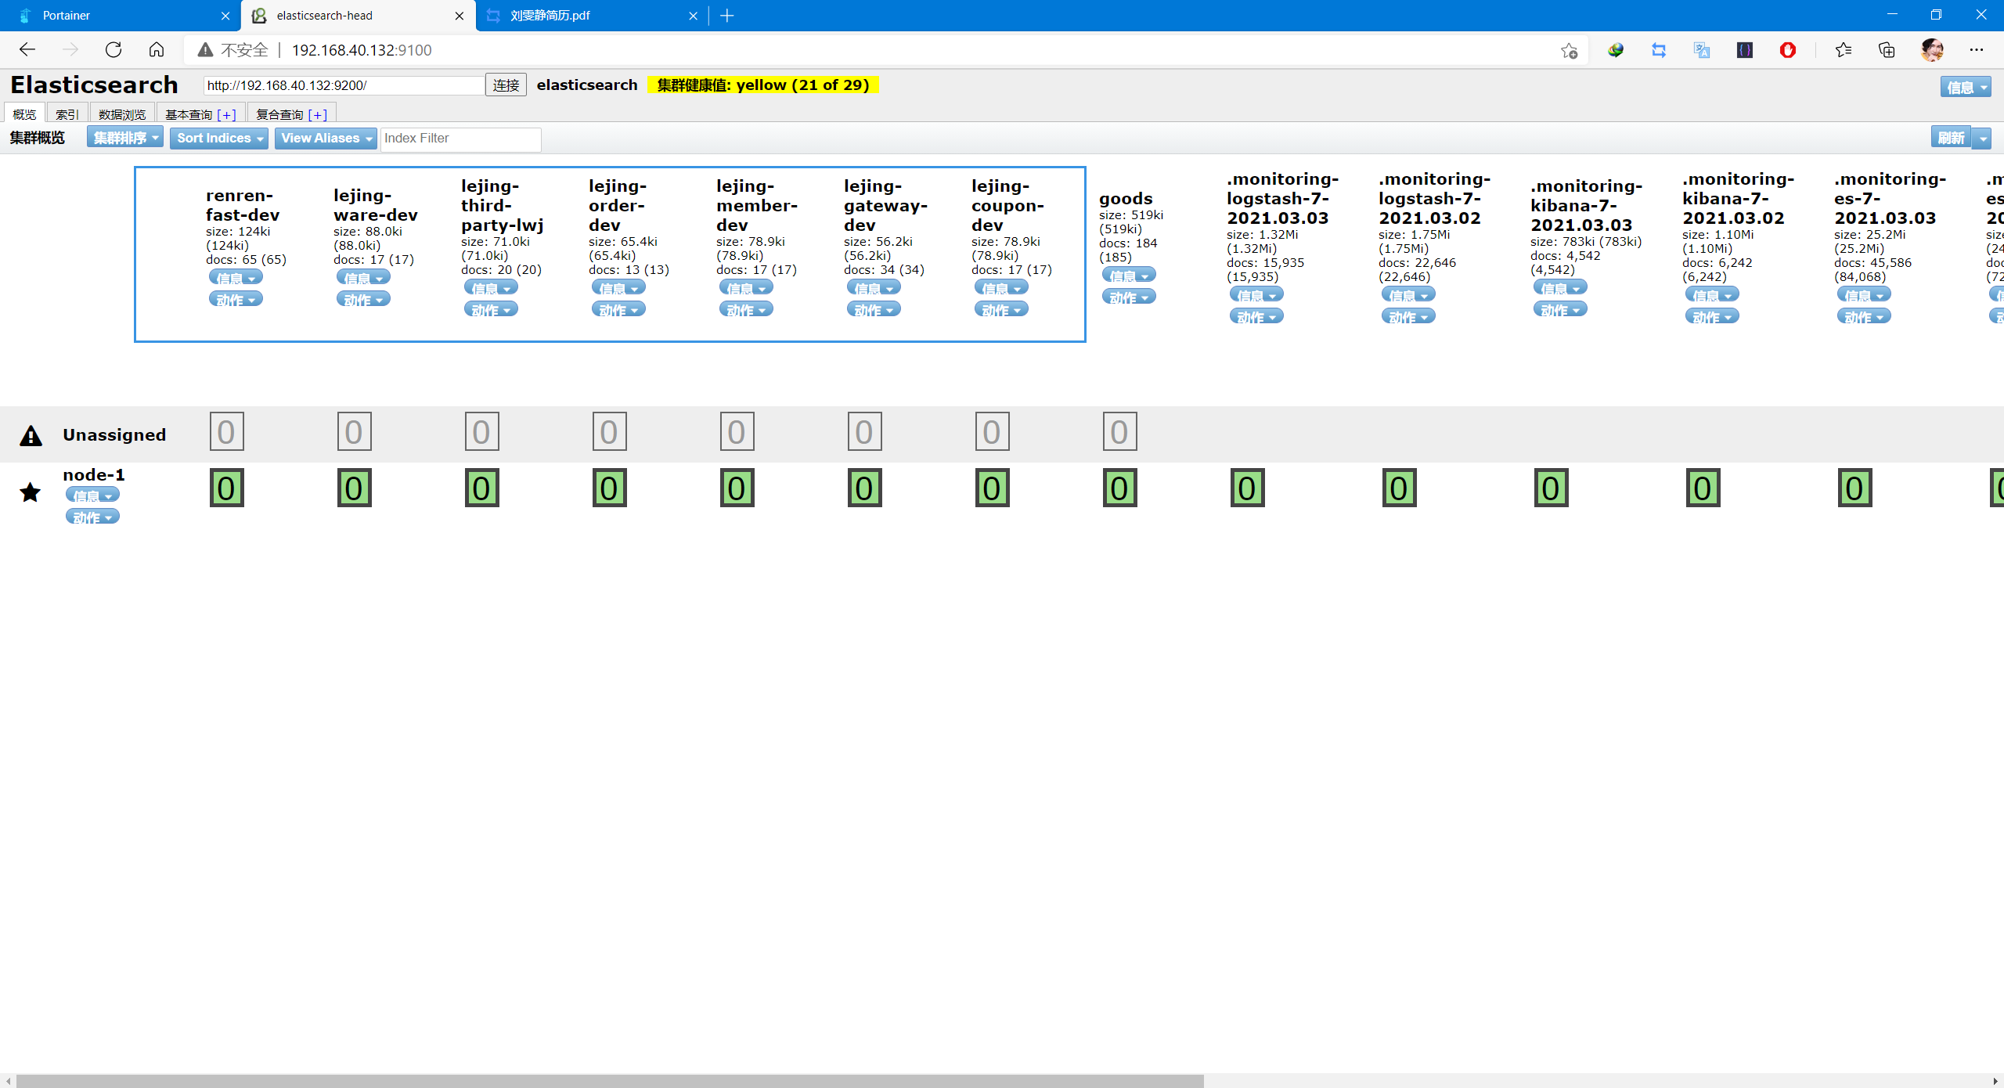Open the 数据浏览 data browser tab
This screenshot has width=2004, height=1088.
point(122,114)
